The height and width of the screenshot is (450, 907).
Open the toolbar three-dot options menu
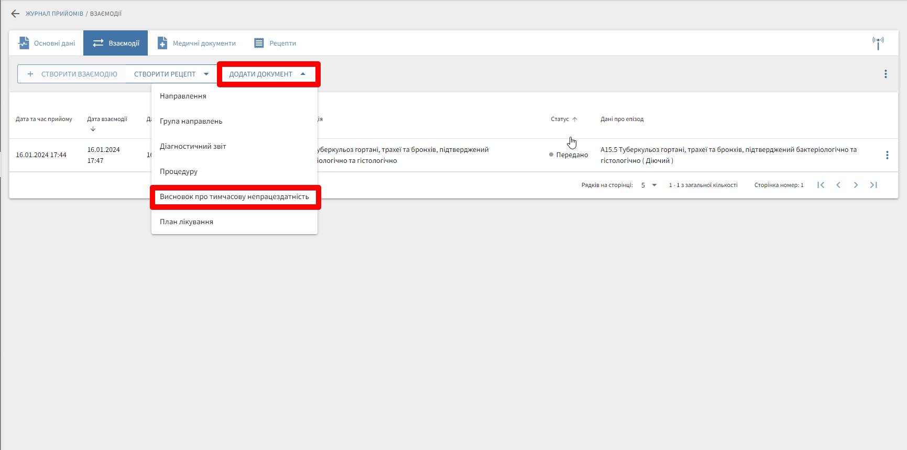[x=886, y=74]
